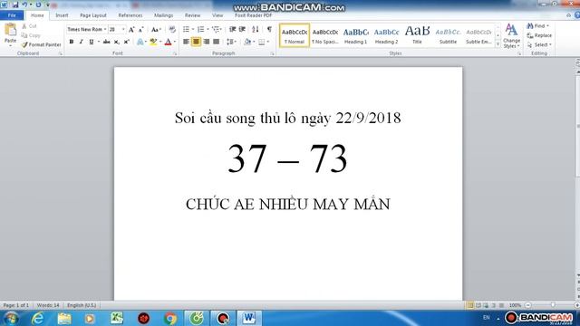Screen dimensions: 580x326
Task: Toggle strikethrough formatting
Action: 107,42
